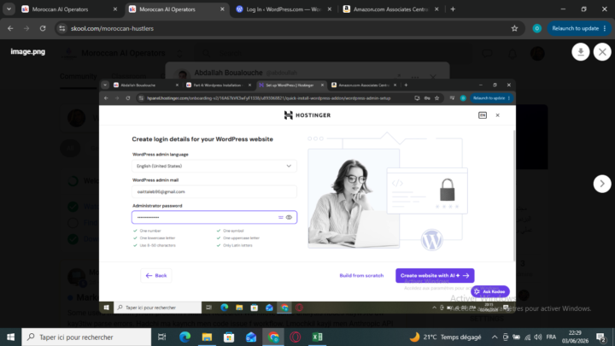This screenshot has height=346, width=615.
Task: Select the Log In WordPress.com tab
Action: pyautogui.click(x=284, y=9)
